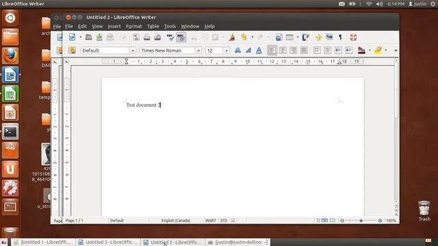This screenshot has height=246, width=438.
Task: Set paragraph alignment to Left
Action: [x=272, y=50]
